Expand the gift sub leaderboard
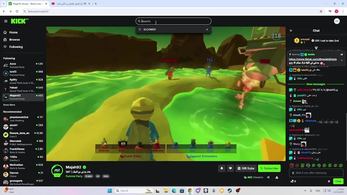The image size is (347, 195). pos(316,48)
